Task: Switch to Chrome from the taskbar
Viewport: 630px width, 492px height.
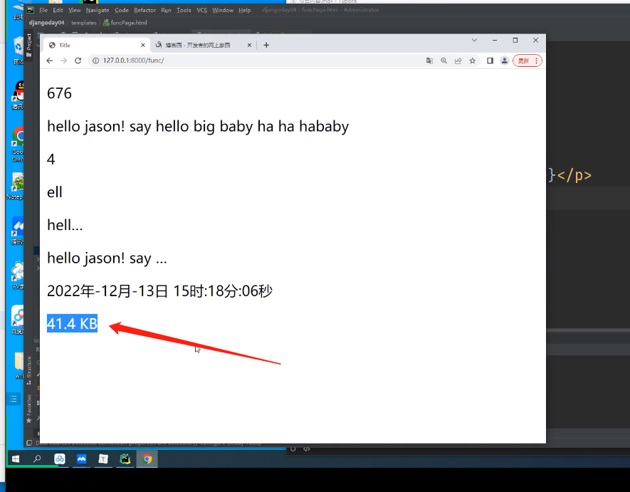Action: (147, 459)
